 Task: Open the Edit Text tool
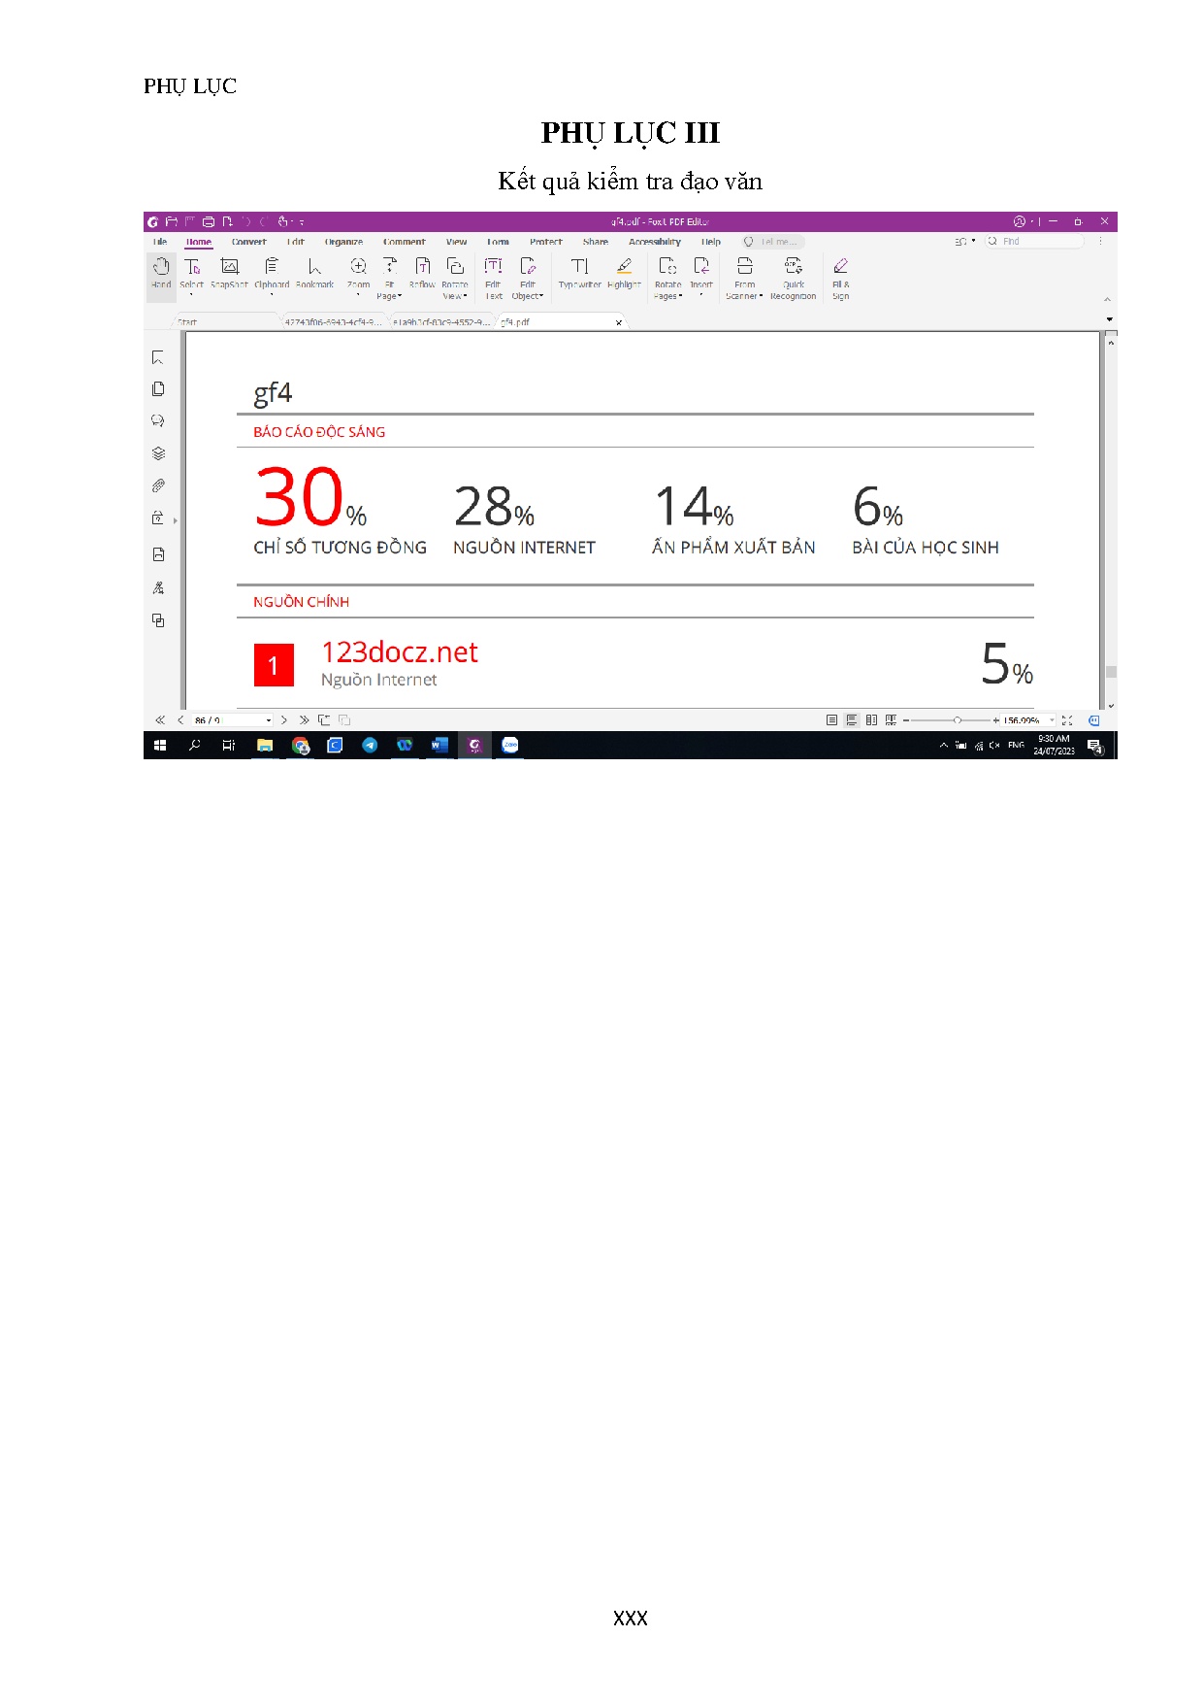(x=493, y=267)
